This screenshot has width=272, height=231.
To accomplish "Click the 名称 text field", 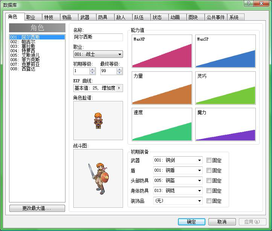I will tap(98, 37).
